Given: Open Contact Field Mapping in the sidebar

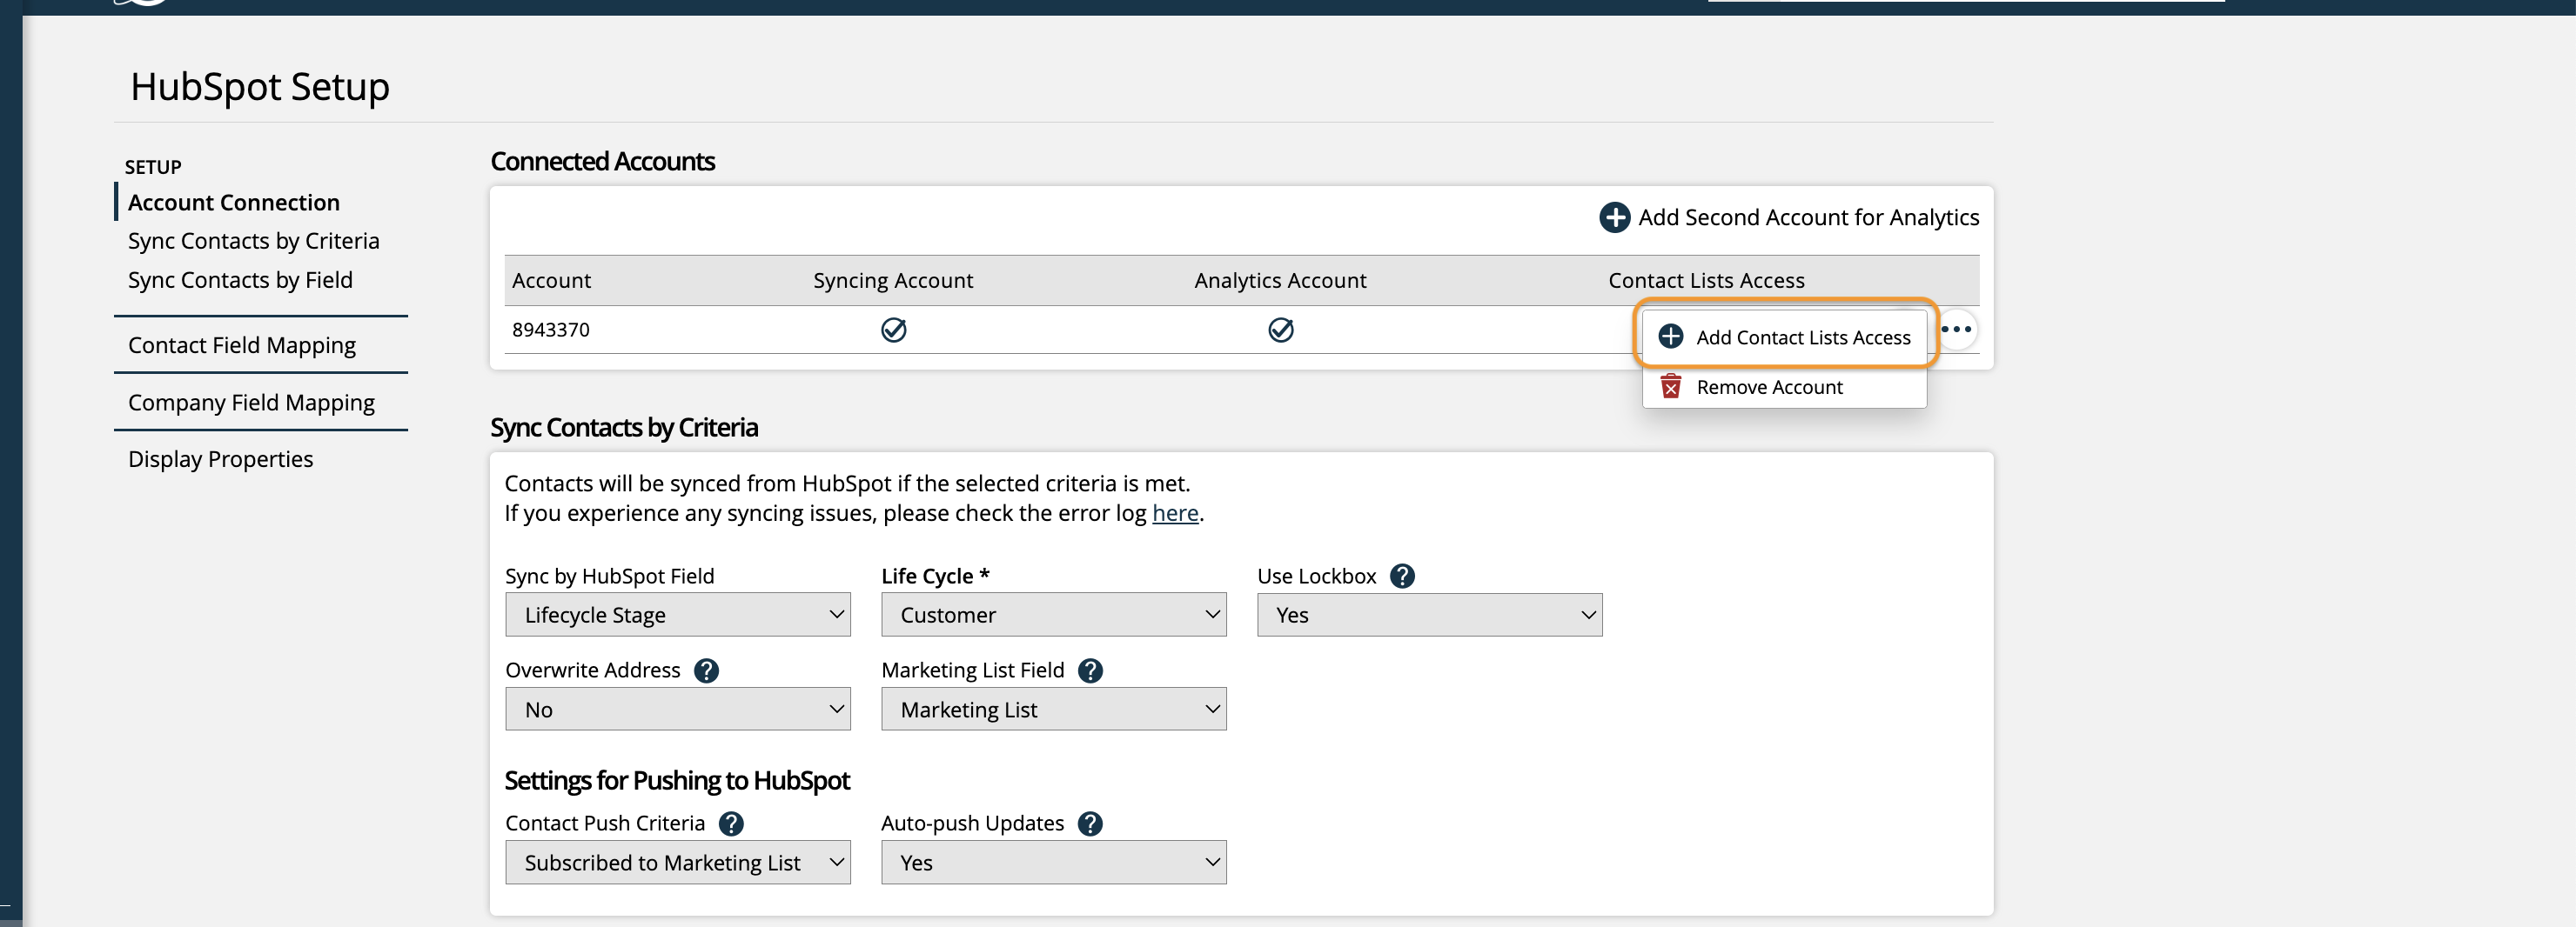Looking at the screenshot, I should (x=242, y=344).
